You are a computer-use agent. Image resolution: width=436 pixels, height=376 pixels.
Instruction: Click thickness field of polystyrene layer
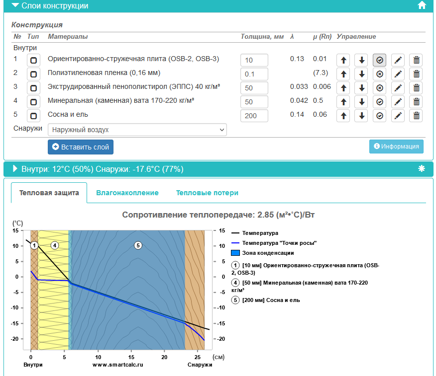pyautogui.click(x=254, y=88)
